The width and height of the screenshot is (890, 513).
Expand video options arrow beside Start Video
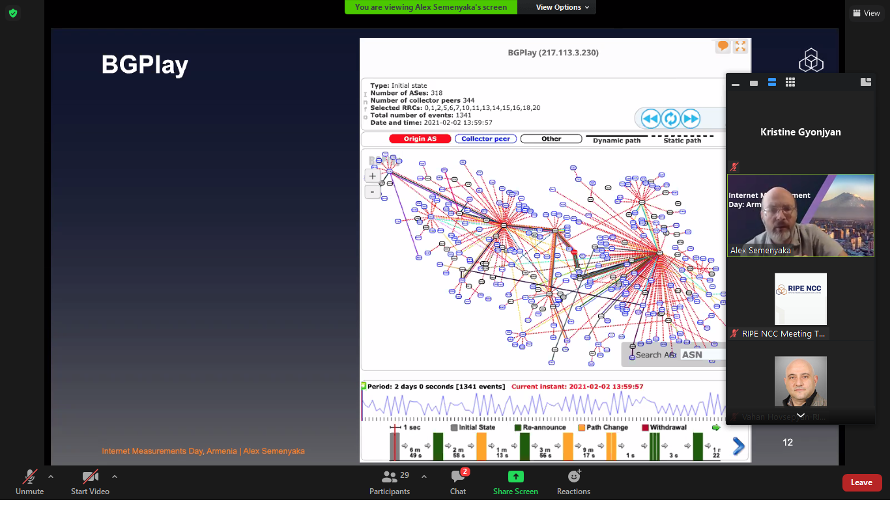point(115,477)
